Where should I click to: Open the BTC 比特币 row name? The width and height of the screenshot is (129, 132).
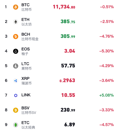(x=26, y=7)
